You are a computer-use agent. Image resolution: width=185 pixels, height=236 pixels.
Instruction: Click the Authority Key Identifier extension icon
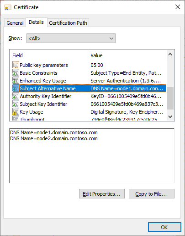(x=16, y=96)
